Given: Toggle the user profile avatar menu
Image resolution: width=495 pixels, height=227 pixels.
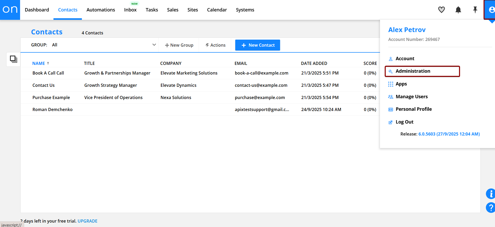Looking at the screenshot, I should pos(490,10).
